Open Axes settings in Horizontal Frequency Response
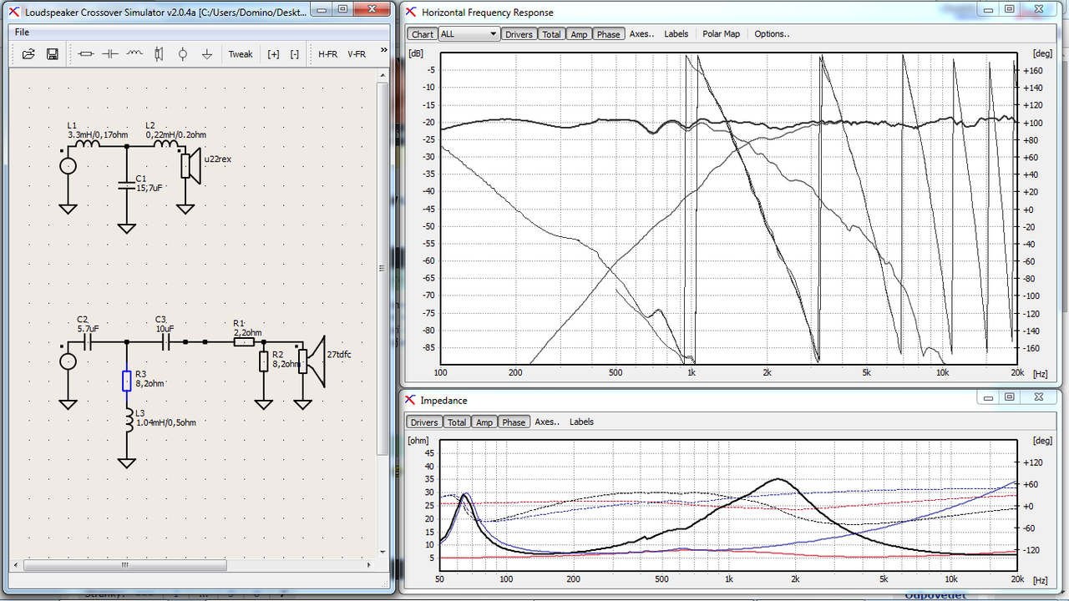The width and height of the screenshot is (1069, 601). click(x=641, y=34)
